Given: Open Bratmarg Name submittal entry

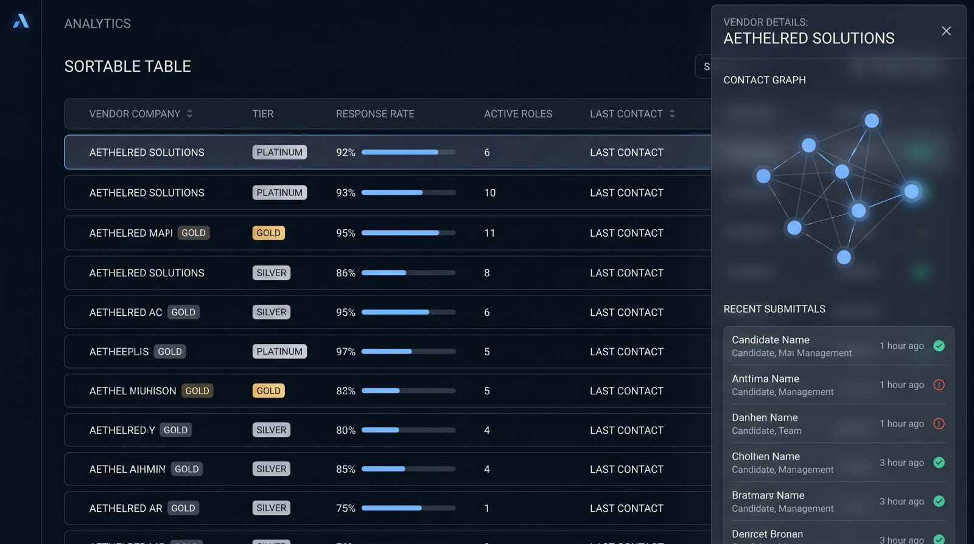Looking at the screenshot, I should point(838,501).
